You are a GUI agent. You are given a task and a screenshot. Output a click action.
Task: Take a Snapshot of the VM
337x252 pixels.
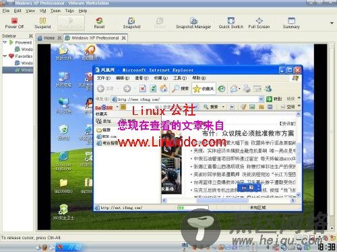tap(131, 23)
